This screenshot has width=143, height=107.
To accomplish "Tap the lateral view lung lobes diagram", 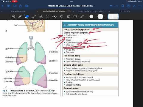I will coord(31,76).
